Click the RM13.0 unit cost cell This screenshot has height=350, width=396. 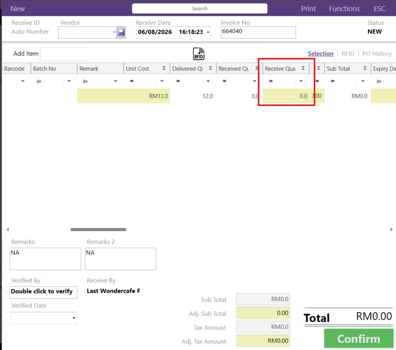pyautogui.click(x=147, y=96)
